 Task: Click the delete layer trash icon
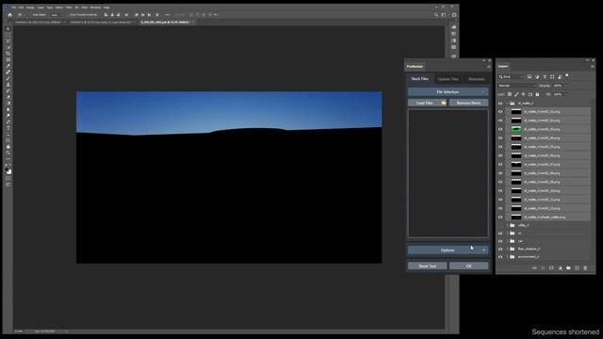585,267
